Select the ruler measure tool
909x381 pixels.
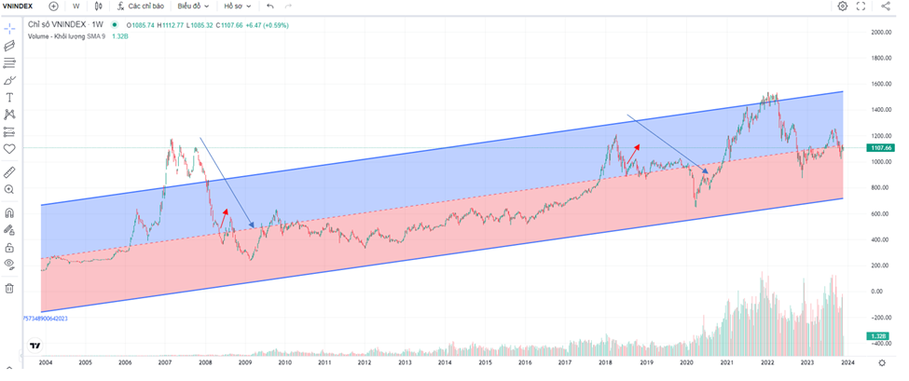tap(9, 172)
